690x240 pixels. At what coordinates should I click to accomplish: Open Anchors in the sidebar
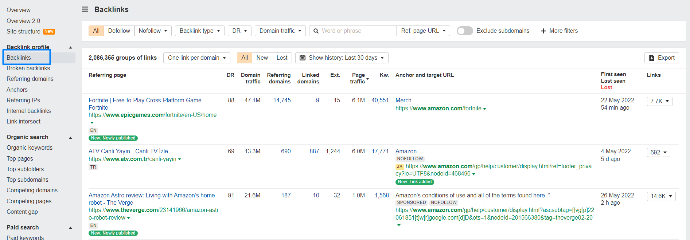tap(17, 90)
